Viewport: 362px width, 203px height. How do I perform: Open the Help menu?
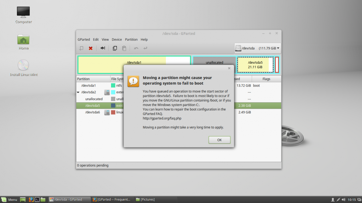[144, 39]
